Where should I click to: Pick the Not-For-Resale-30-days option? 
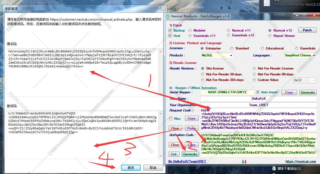203,74
